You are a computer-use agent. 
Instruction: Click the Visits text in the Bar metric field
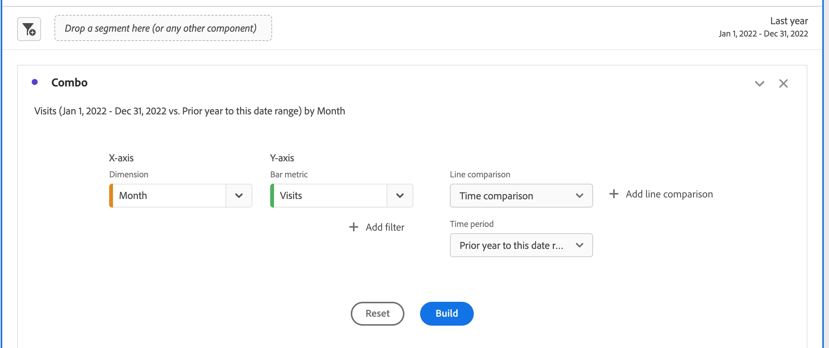click(x=291, y=196)
